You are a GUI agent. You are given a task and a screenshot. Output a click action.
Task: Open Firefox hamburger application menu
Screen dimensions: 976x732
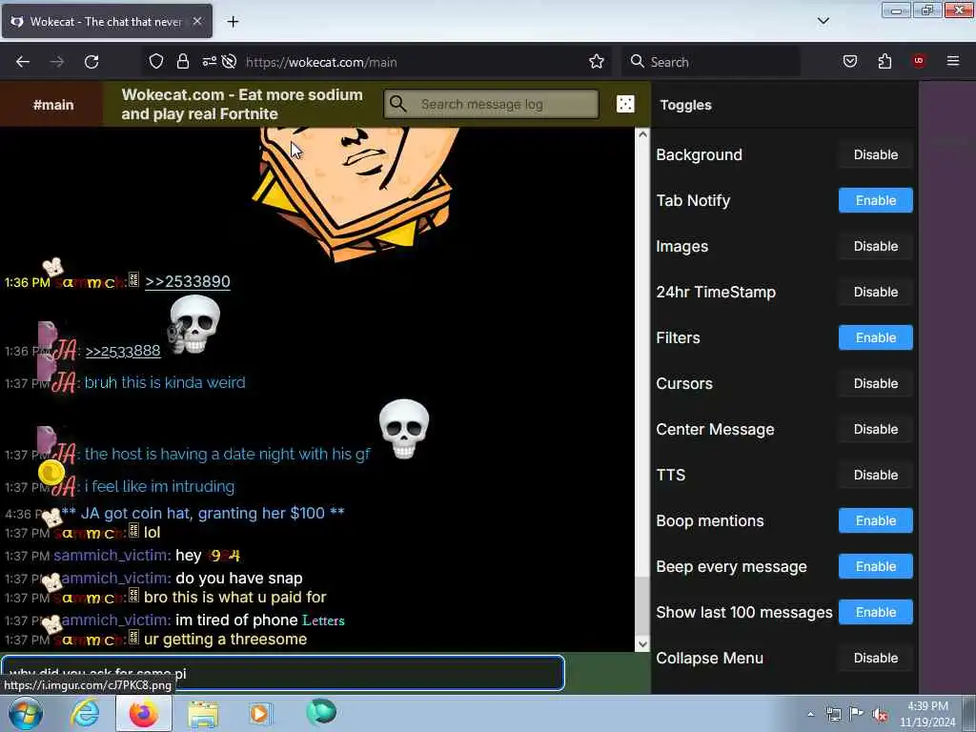[x=953, y=61]
